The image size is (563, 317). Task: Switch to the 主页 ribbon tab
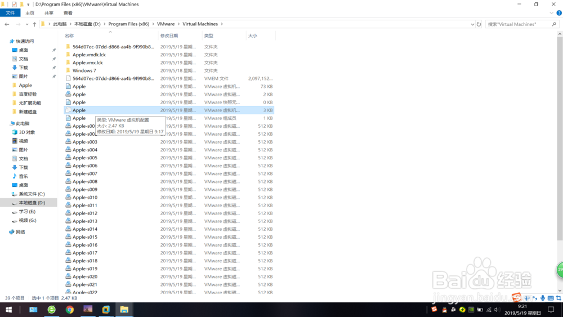coord(30,13)
